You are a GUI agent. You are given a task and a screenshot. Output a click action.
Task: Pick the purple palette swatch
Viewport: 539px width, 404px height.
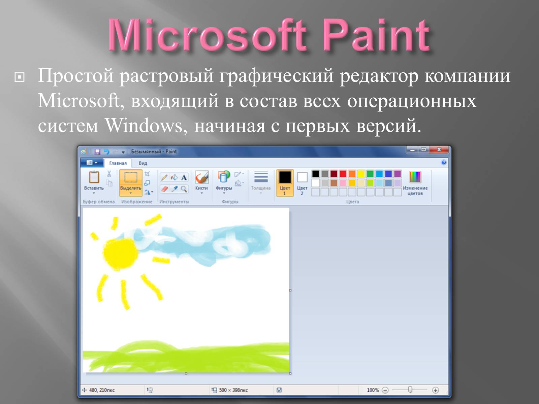pyautogui.click(x=398, y=174)
